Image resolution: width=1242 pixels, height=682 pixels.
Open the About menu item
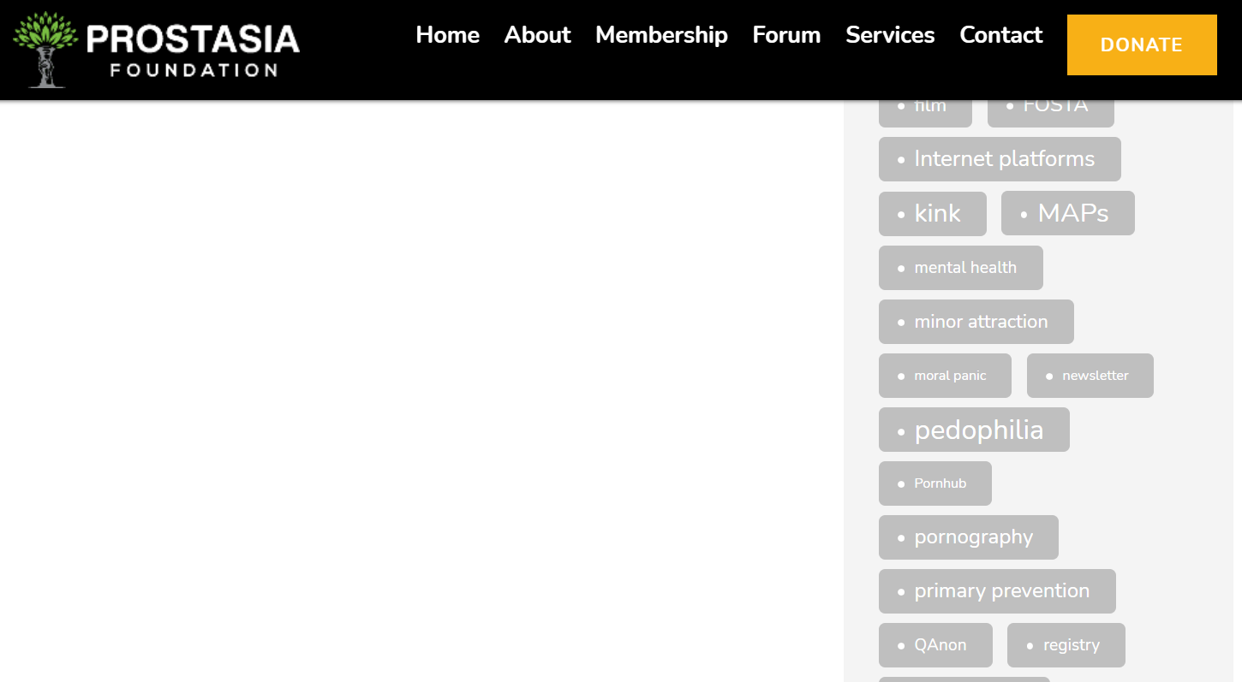click(x=537, y=35)
